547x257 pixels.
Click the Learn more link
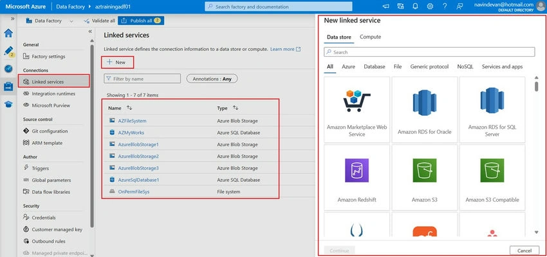coord(285,49)
